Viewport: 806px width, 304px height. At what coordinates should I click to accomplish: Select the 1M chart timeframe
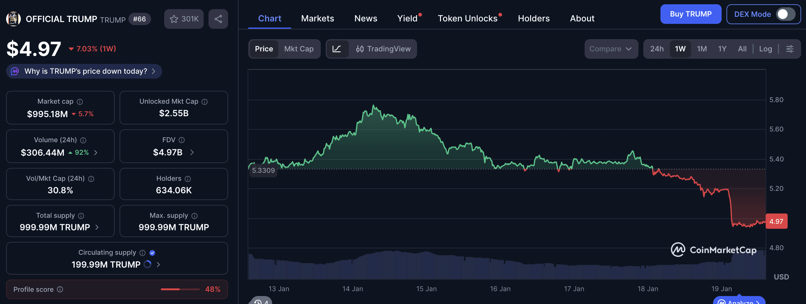[701, 49]
